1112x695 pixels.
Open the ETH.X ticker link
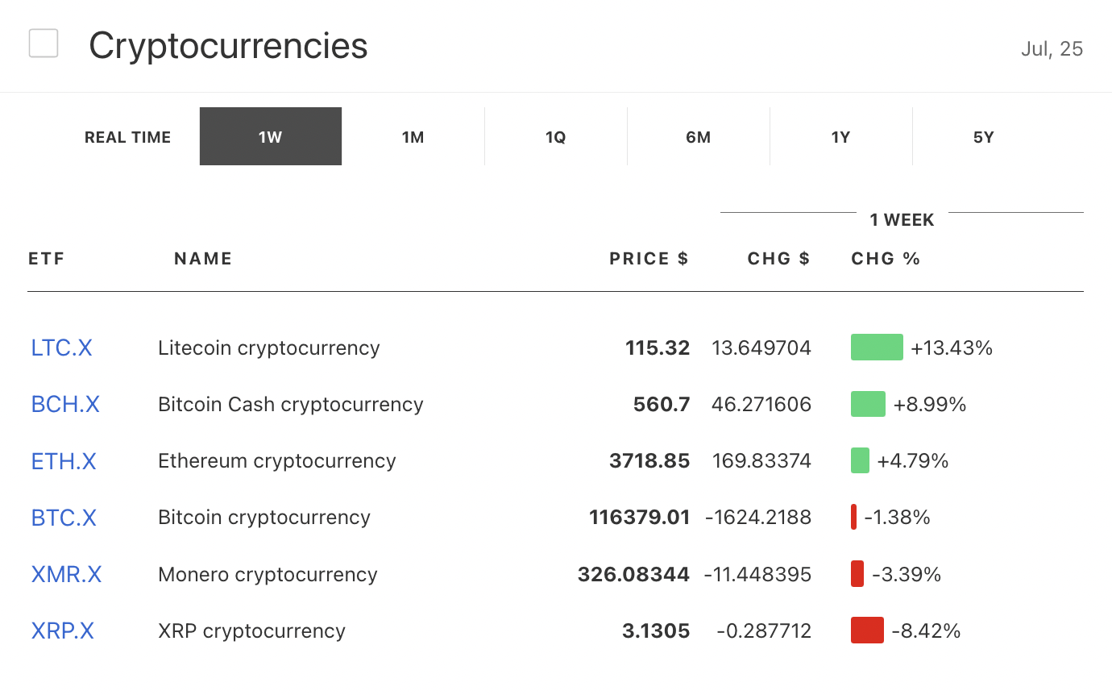tap(64, 461)
